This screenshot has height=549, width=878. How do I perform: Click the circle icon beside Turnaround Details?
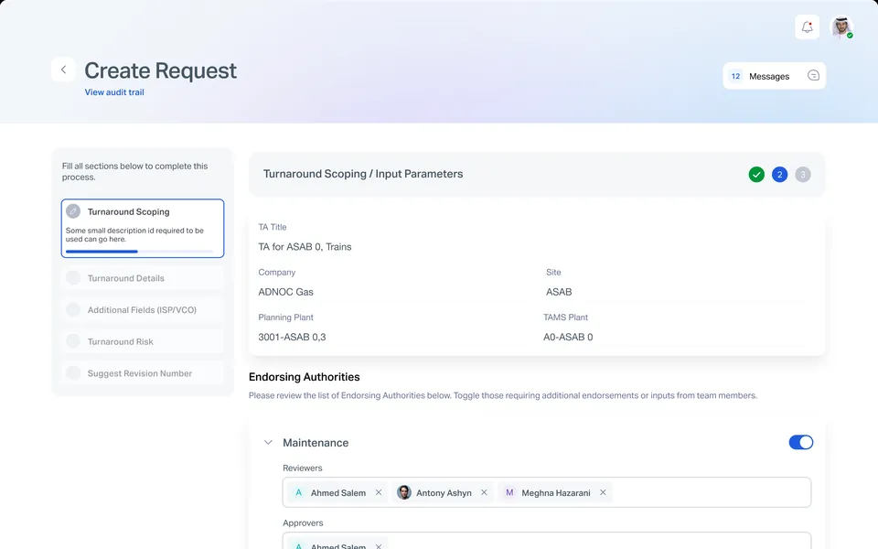73,278
